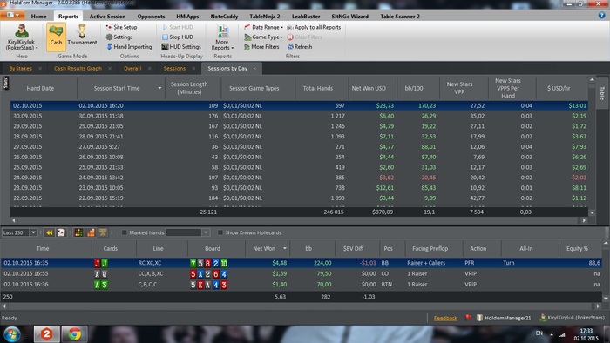Image resolution: width=610 pixels, height=343 pixels.
Task: Open the SitNGo Wizard tab
Action: (x=349, y=17)
